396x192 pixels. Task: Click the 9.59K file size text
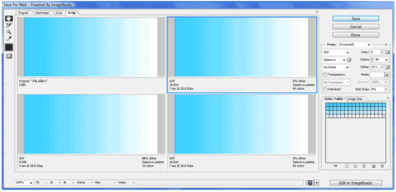pyautogui.click(x=22, y=162)
